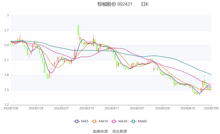Toggle the MA30 legend series
The image size is (220, 134).
point(119,121)
